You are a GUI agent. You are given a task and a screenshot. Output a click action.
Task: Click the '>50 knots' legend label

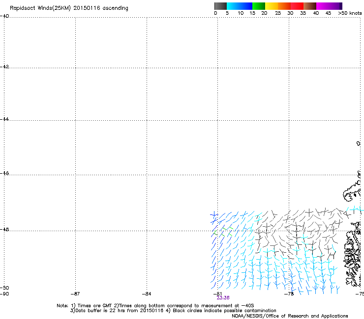click(350, 13)
